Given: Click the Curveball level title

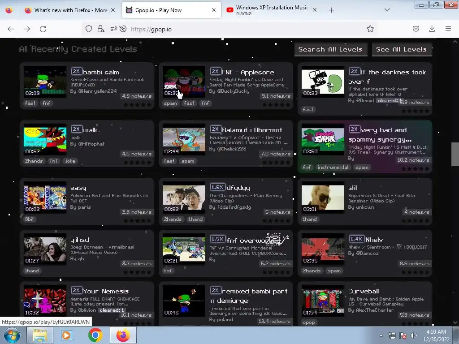Looking at the screenshot, I should pos(363,291).
